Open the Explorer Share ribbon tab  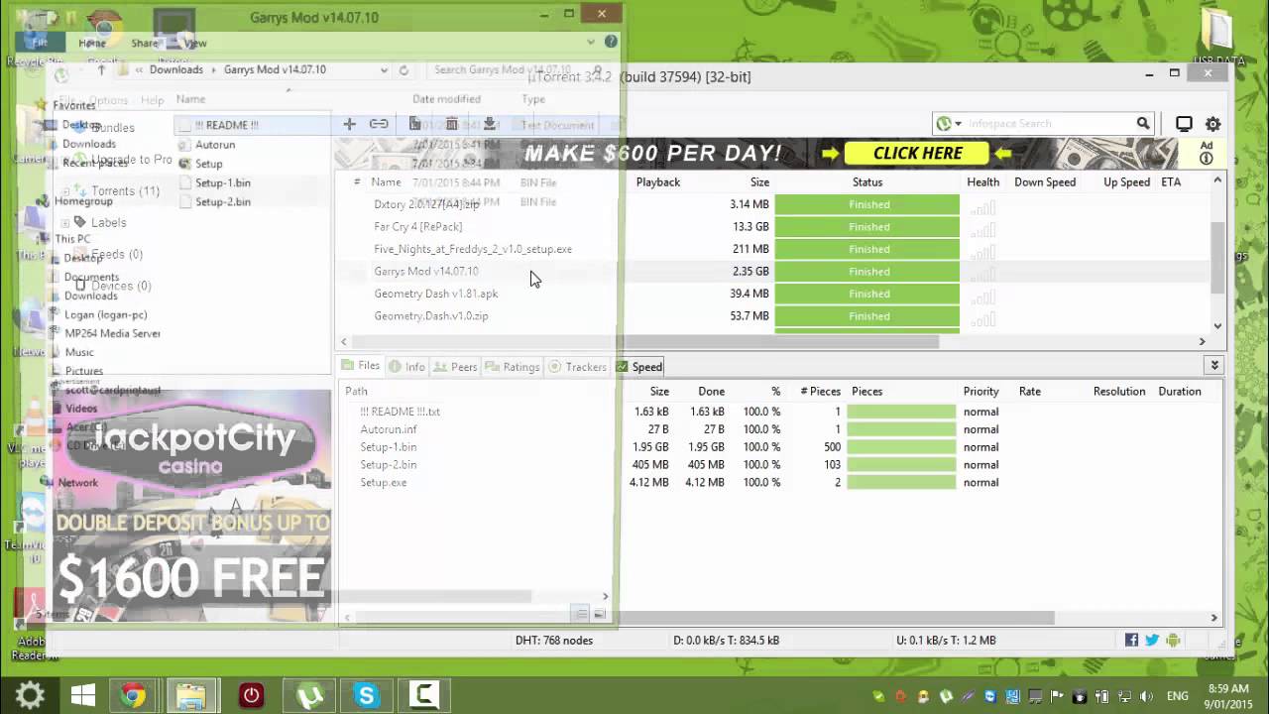(145, 43)
